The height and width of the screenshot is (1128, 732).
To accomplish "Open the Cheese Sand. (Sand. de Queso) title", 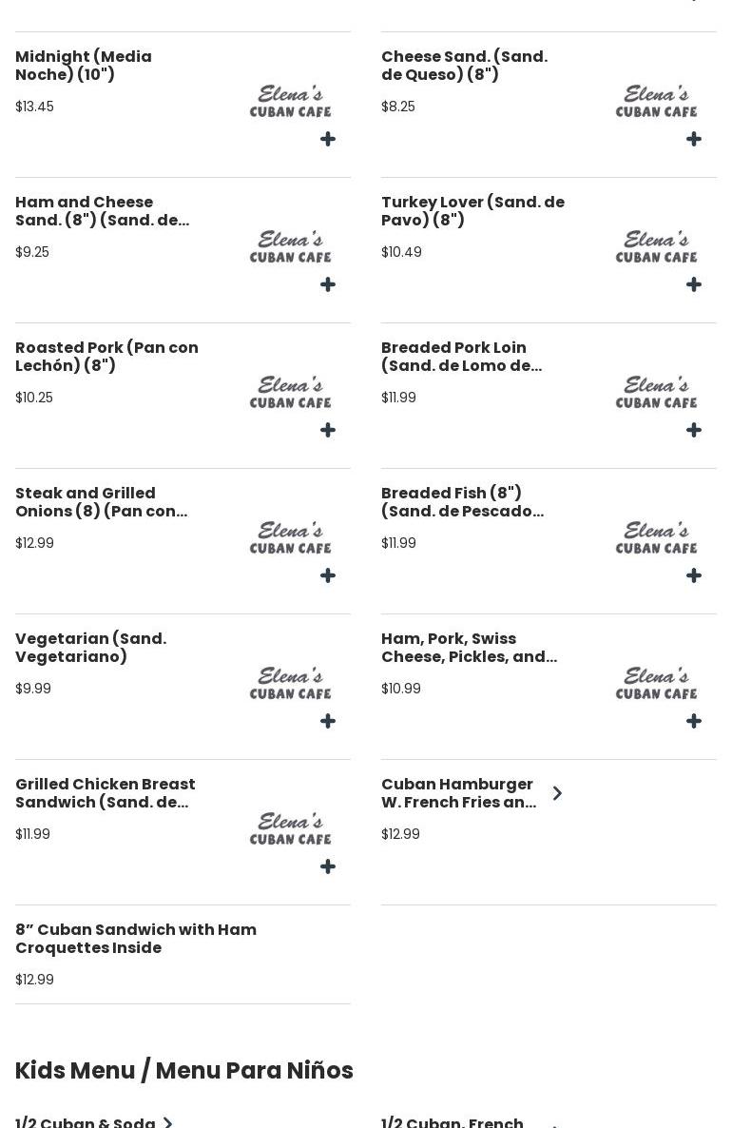I will [x=464, y=66].
